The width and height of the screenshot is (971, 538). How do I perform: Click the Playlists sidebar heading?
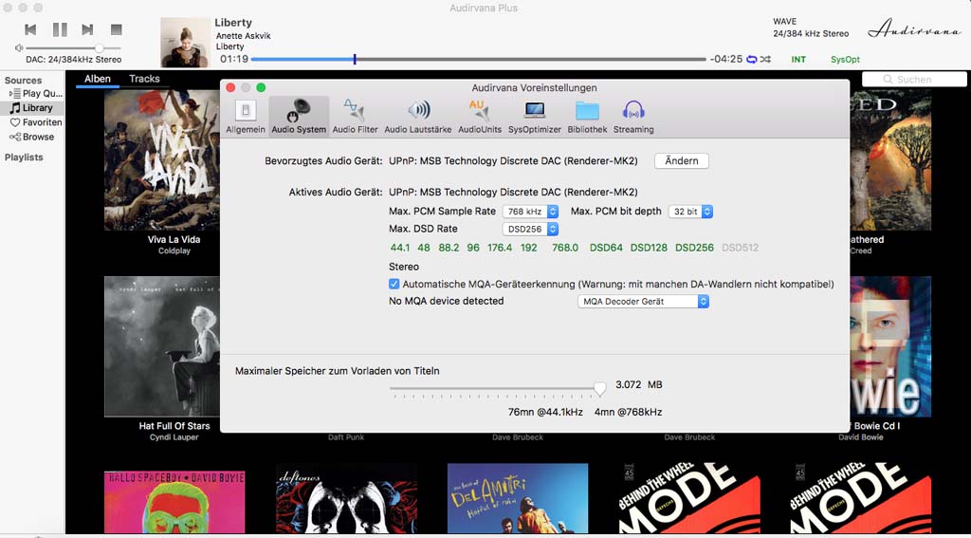click(24, 158)
